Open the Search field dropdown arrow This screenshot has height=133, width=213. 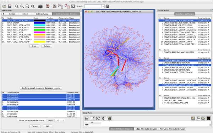click(103, 6)
